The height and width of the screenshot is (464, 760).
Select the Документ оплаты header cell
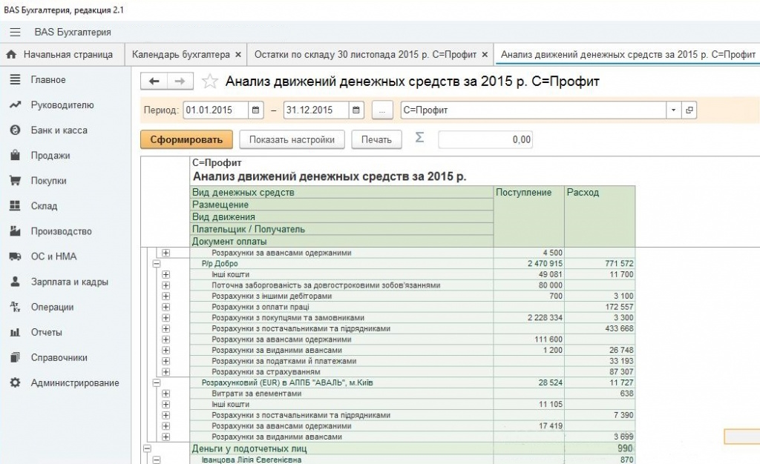[341, 241]
